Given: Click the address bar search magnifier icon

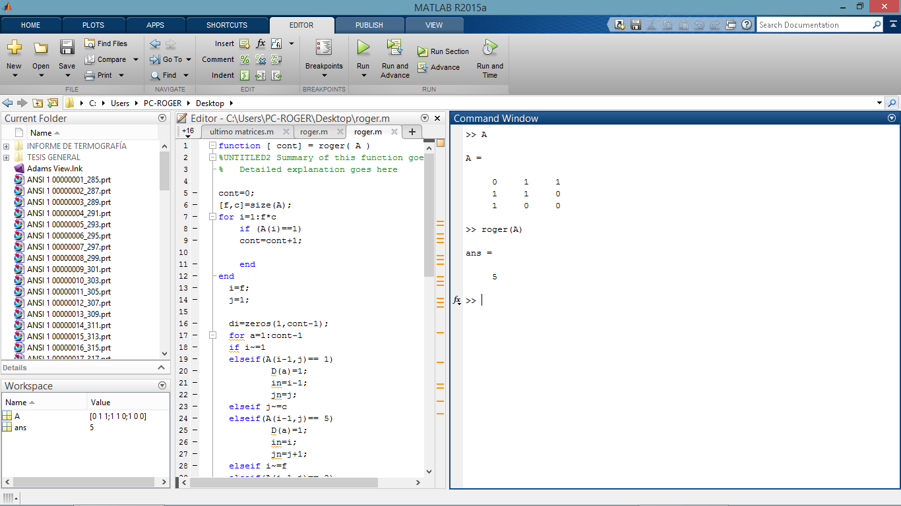Looking at the screenshot, I should pyautogui.click(x=892, y=103).
